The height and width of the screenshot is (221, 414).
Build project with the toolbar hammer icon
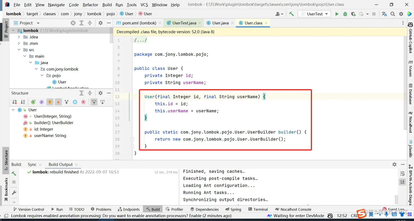(x=291, y=14)
